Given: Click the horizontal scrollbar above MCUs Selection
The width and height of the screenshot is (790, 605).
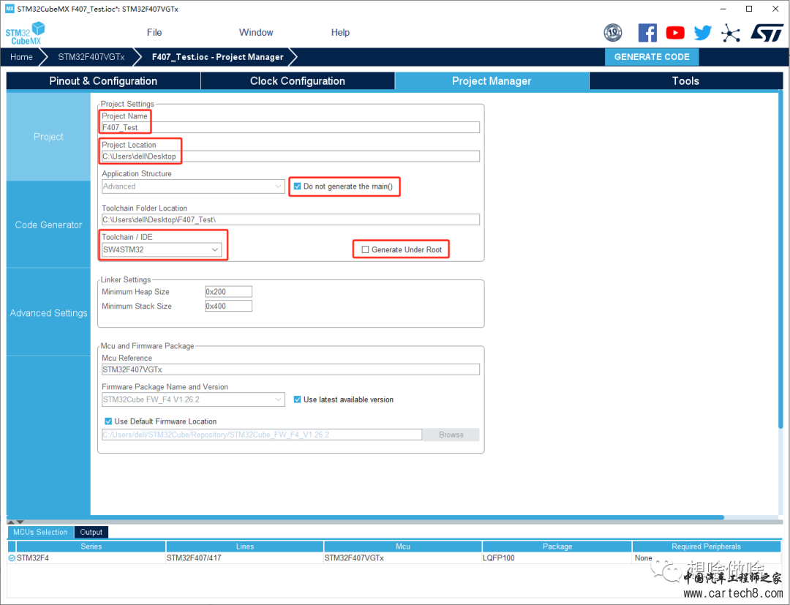Looking at the screenshot, I should pyautogui.click(x=365, y=517).
